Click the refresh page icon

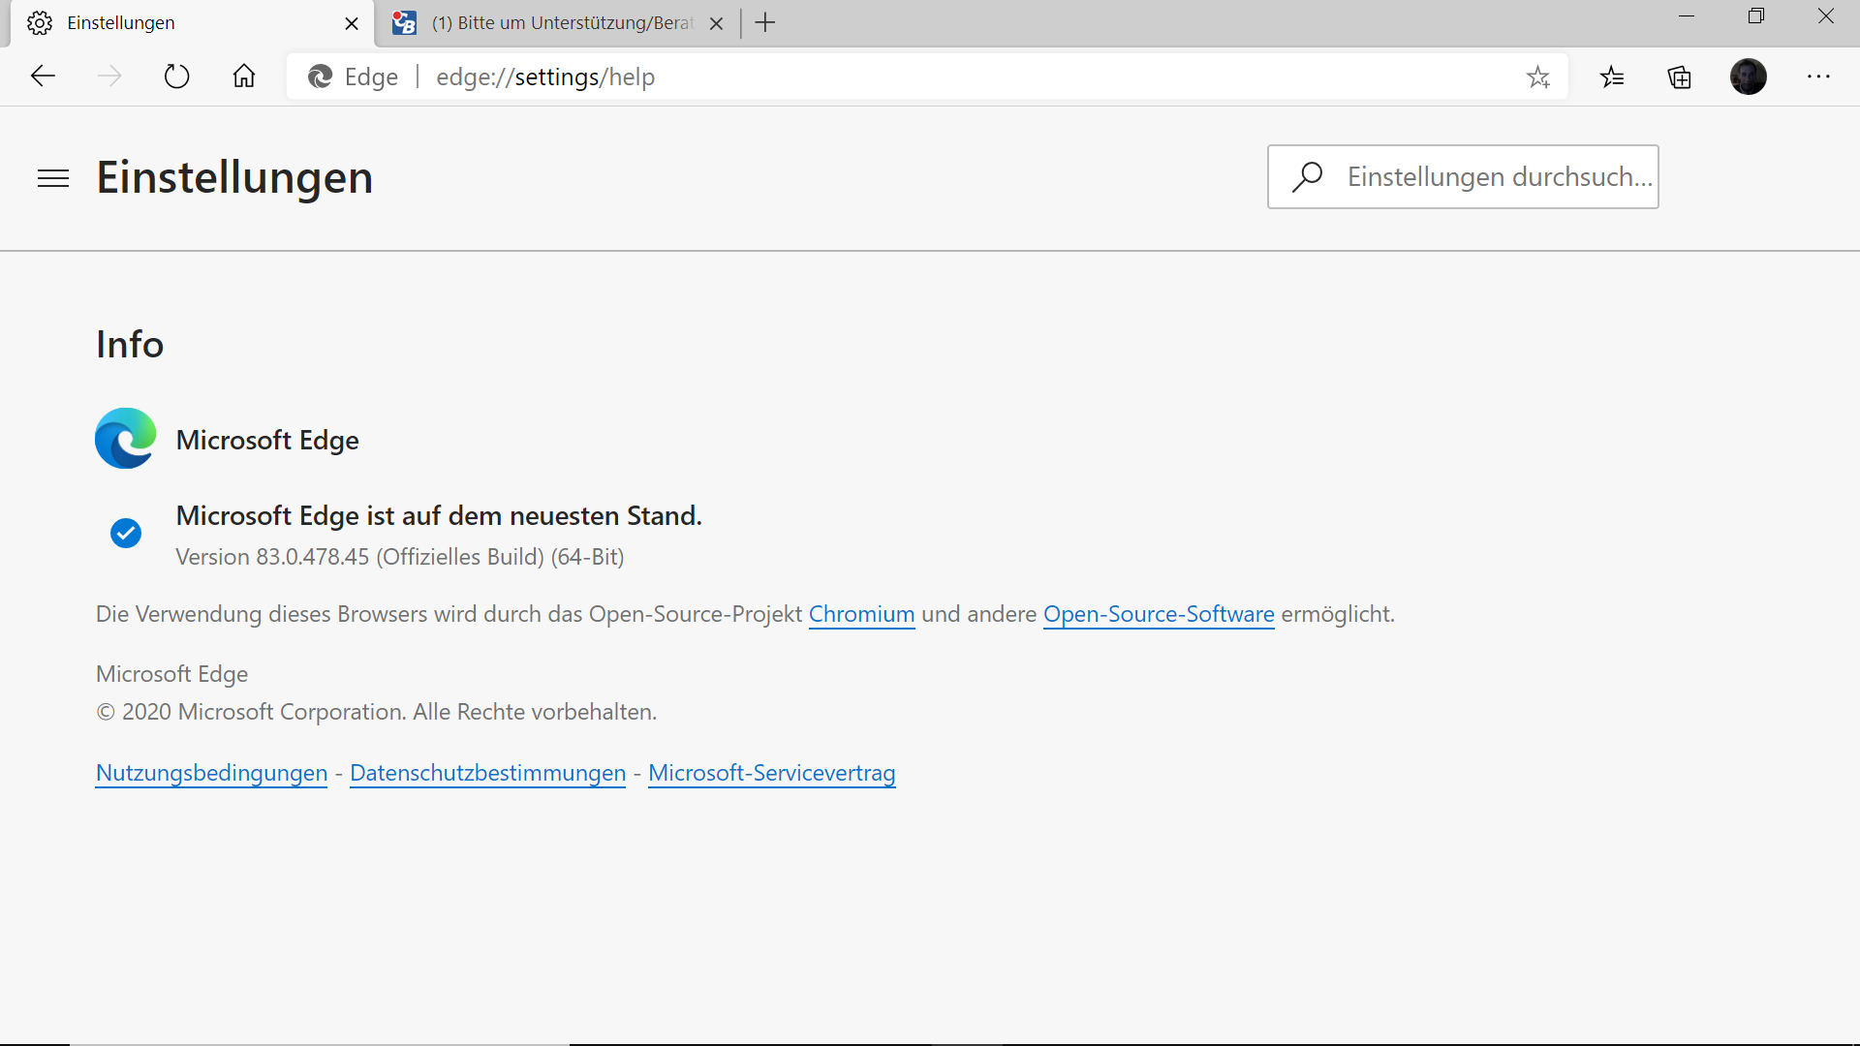[176, 77]
